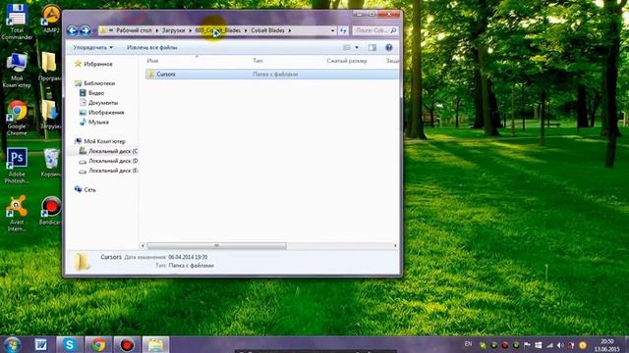Open Программы folder on desktop

[x=50, y=68]
